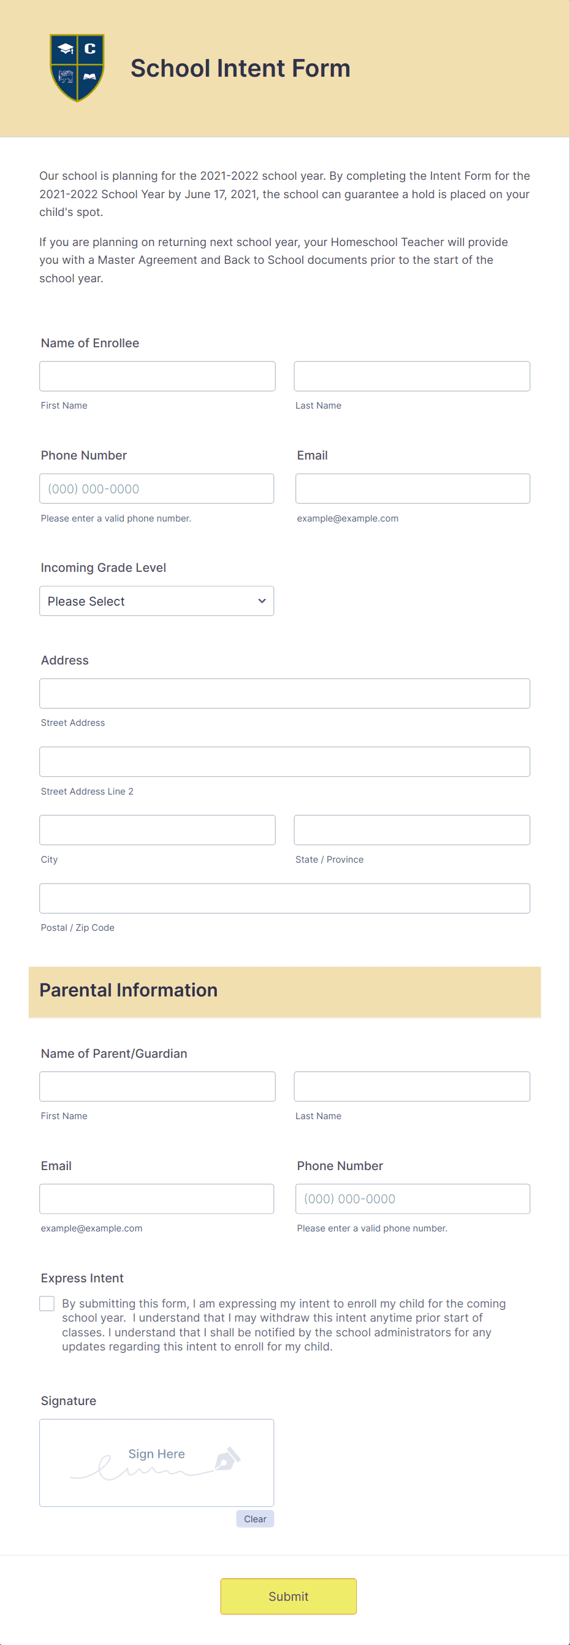The width and height of the screenshot is (570, 1645).
Task: Click the City input field
Action: [158, 830]
